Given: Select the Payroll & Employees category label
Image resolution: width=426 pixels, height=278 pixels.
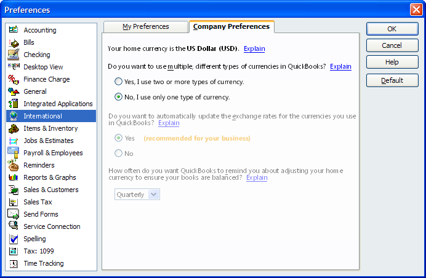Looking at the screenshot, I should pyautogui.click(x=53, y=153).
